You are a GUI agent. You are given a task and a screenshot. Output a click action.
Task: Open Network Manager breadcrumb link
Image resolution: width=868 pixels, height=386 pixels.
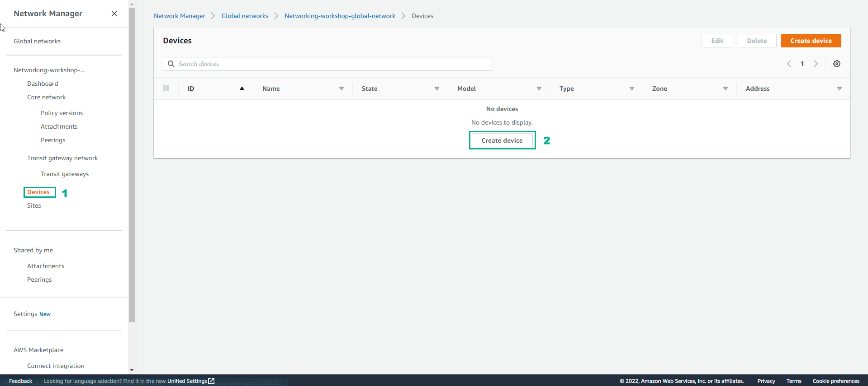click(180, 16)
